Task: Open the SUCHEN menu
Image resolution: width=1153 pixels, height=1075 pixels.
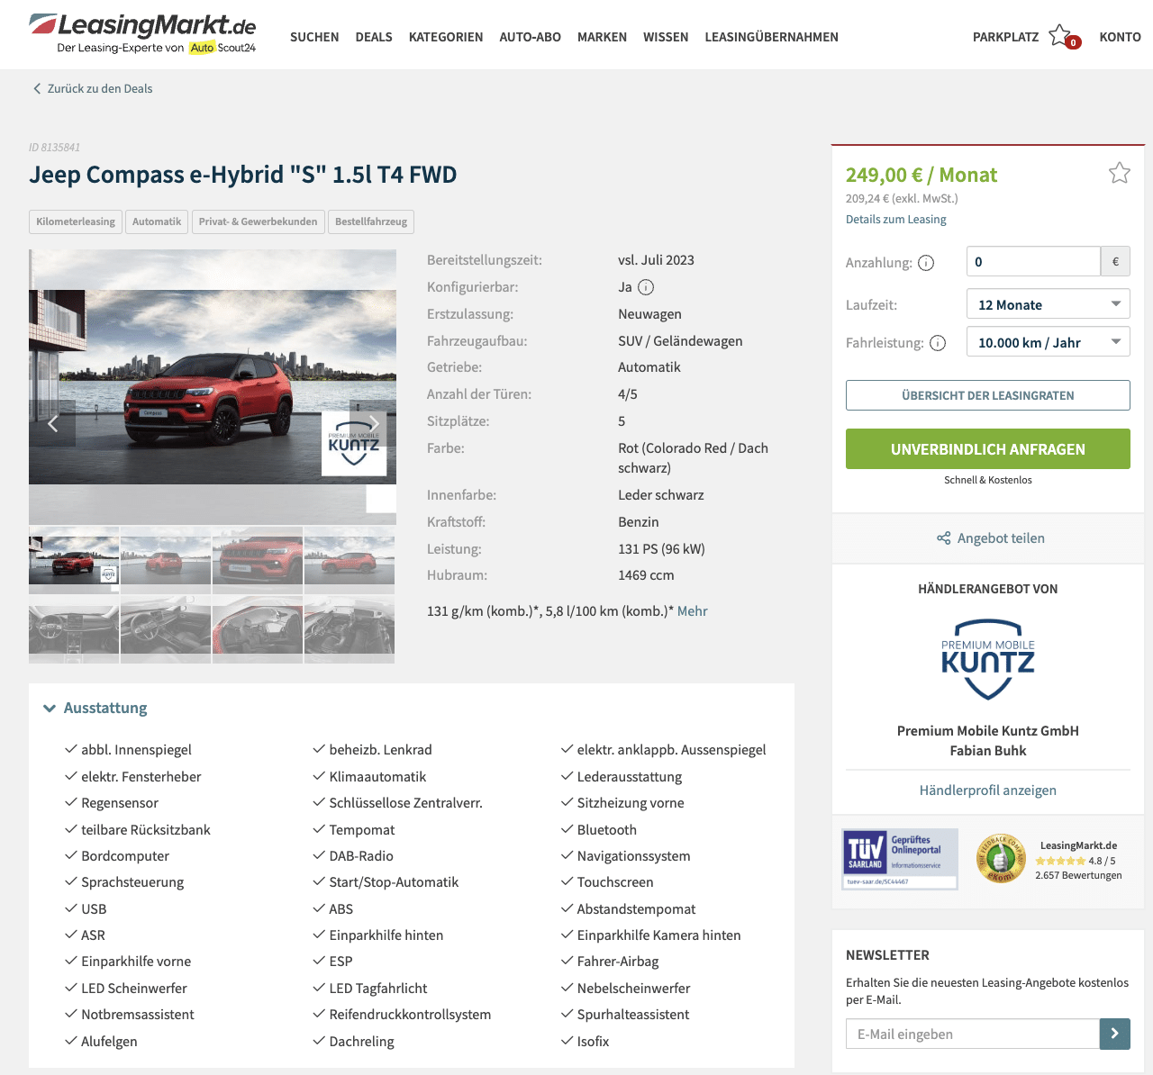Action: 314,37
